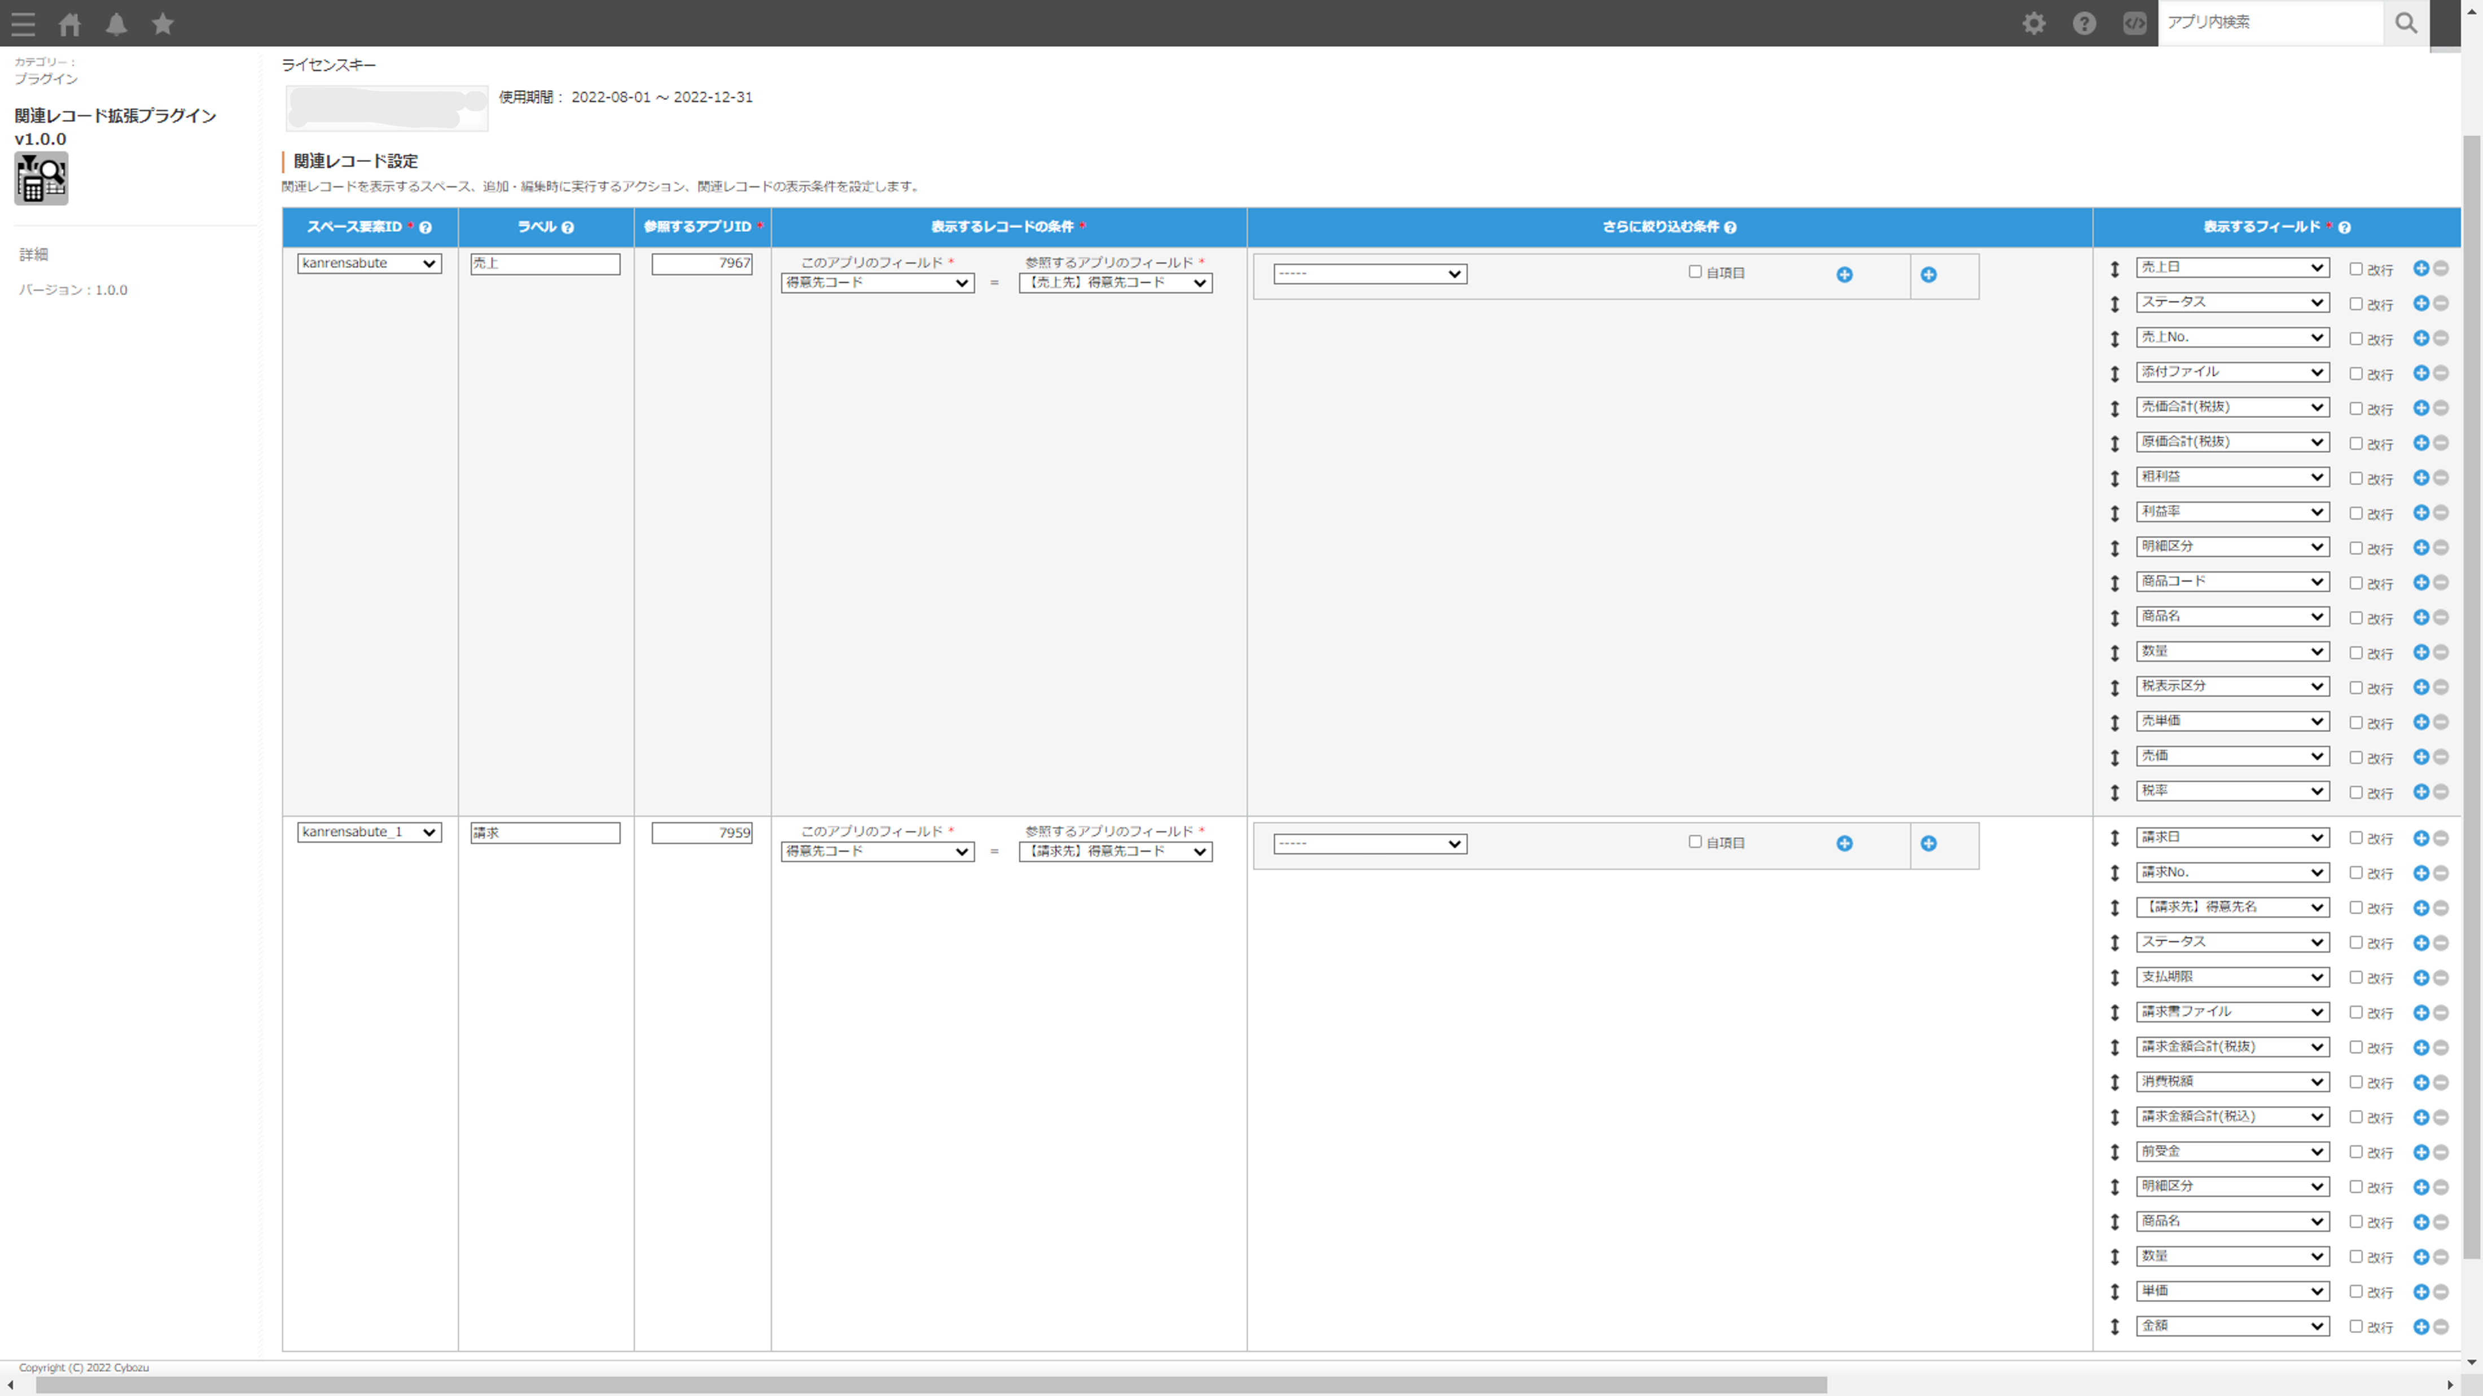
Task: Open the empty filter dropdown in 売上 row
Action: pyautogui.click(x=1370, y=275)
